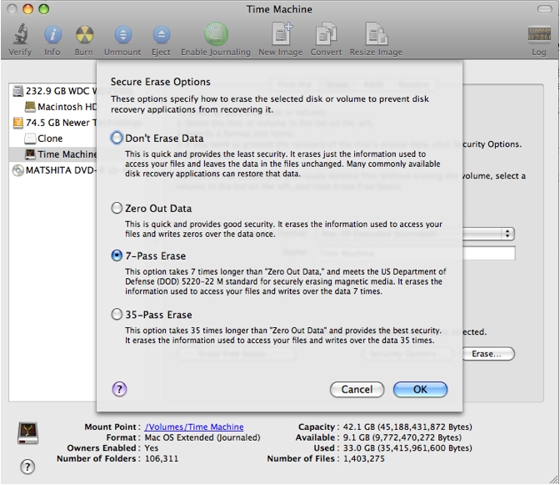560x485 pixels.
Task: Click the purple help button in the dialog
Action: (120, 389)
